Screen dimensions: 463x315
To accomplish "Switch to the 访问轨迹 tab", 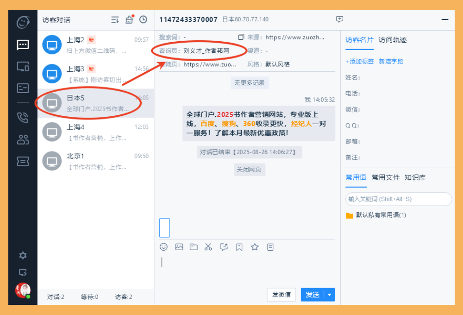I will 393,40.
